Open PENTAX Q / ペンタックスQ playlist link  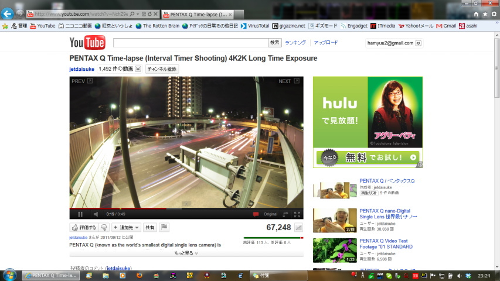(387, 181)
